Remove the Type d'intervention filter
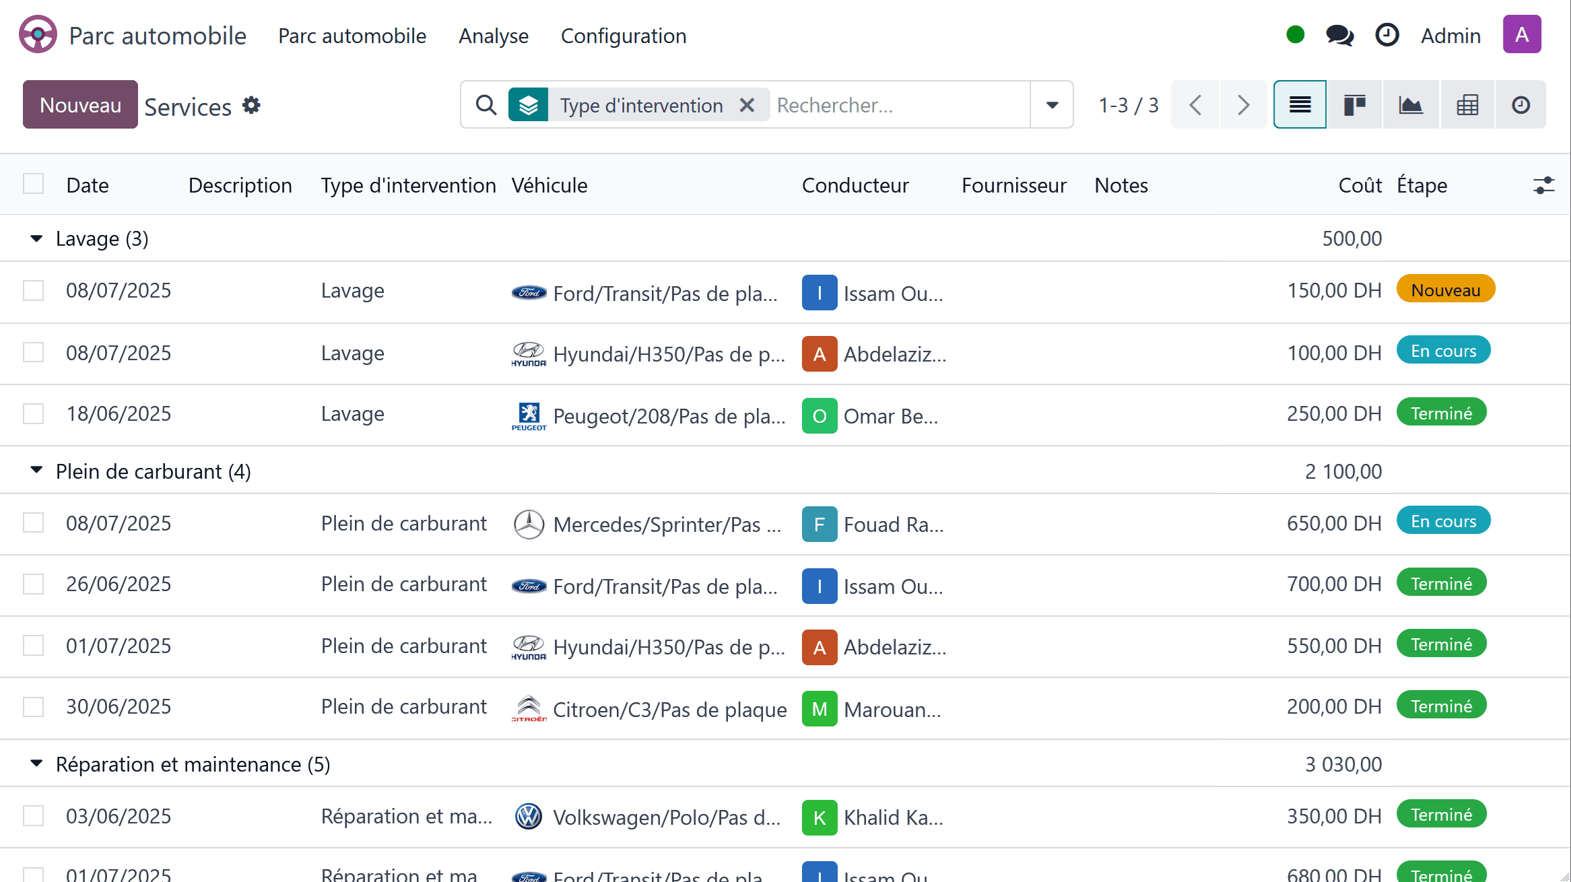 747,105
